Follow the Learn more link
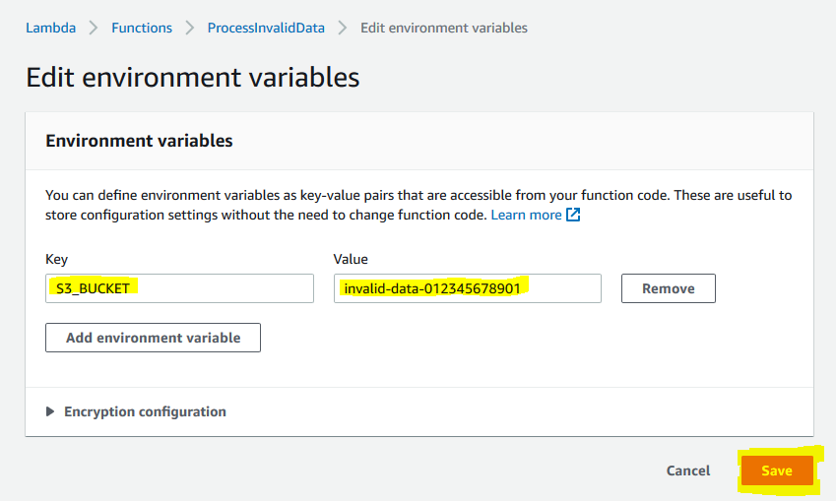 click(526, 215)
